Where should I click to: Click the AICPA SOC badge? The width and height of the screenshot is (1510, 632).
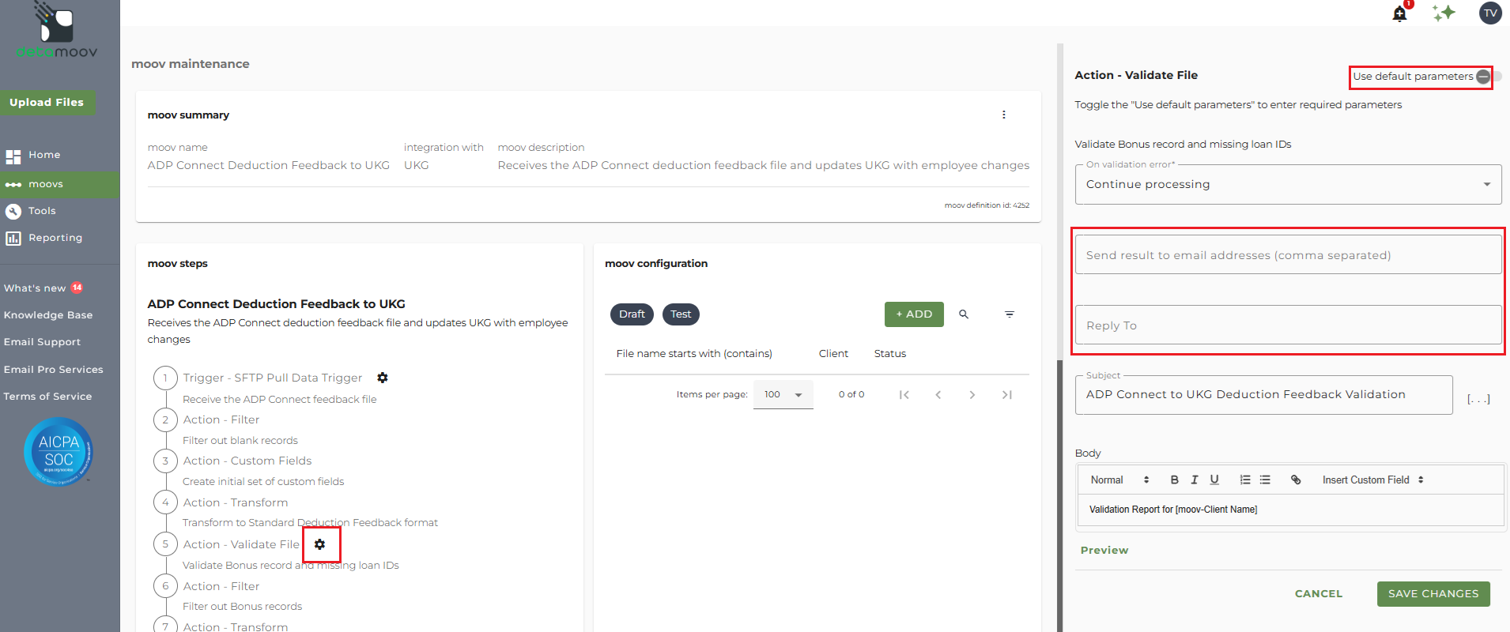pos(59,451)
